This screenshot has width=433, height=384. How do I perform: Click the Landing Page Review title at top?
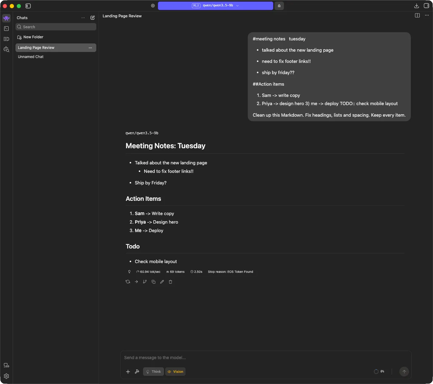click(x=122, y=16)
